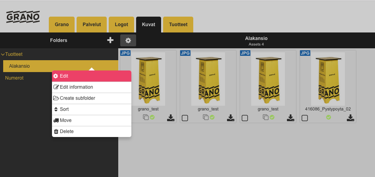Click JPG badge on second grano_test card

tap(185, 53)
